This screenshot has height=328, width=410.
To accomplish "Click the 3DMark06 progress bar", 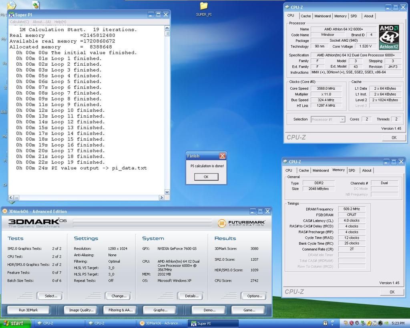I will (x=143, y=223).
